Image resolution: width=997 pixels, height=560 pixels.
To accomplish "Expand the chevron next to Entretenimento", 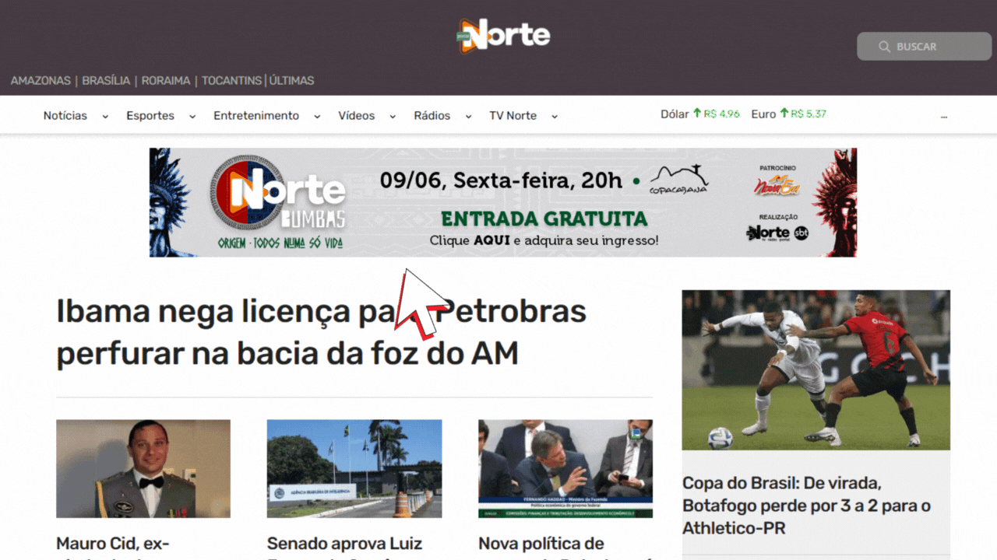I will tap(317, 117).
